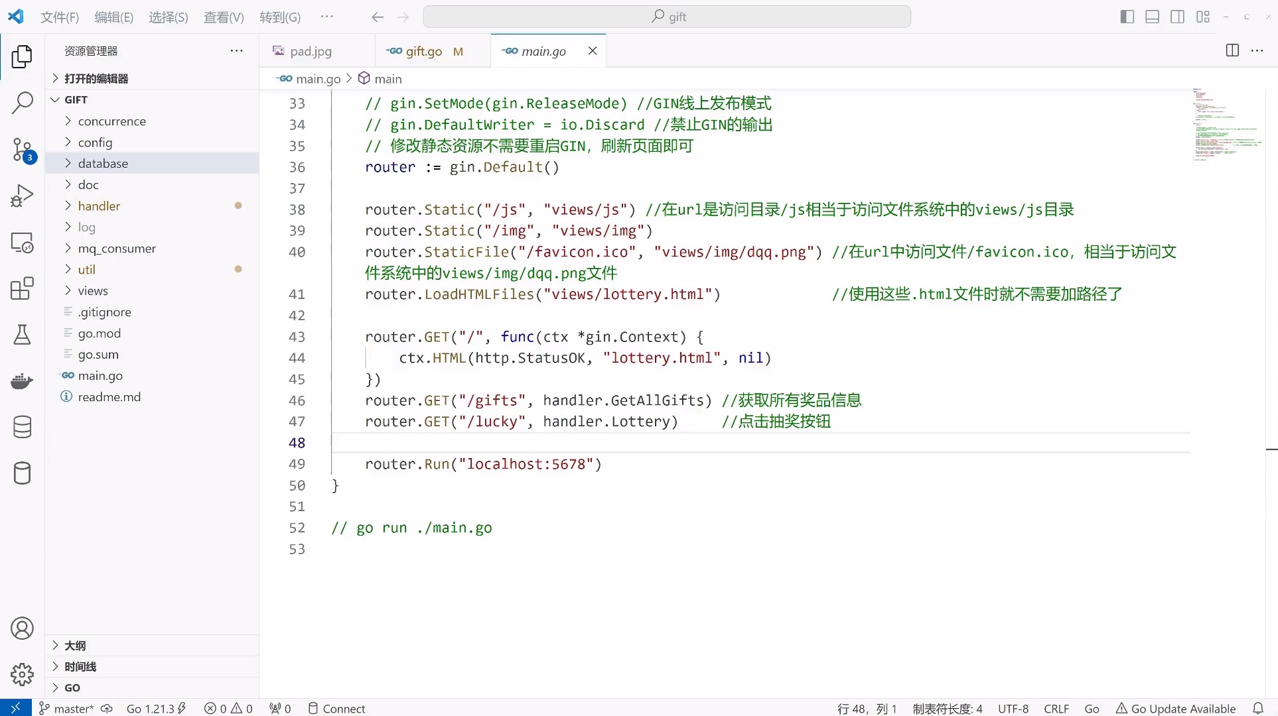Screen dimensions: 1278x716
Task: Open Source Control view with 3 changes
Action: click(22, 150)
